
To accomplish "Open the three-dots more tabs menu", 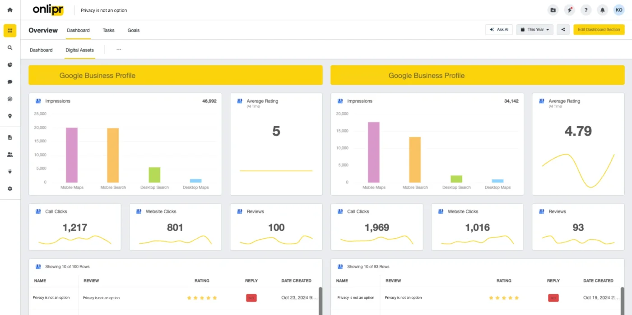I will (119, 50).
